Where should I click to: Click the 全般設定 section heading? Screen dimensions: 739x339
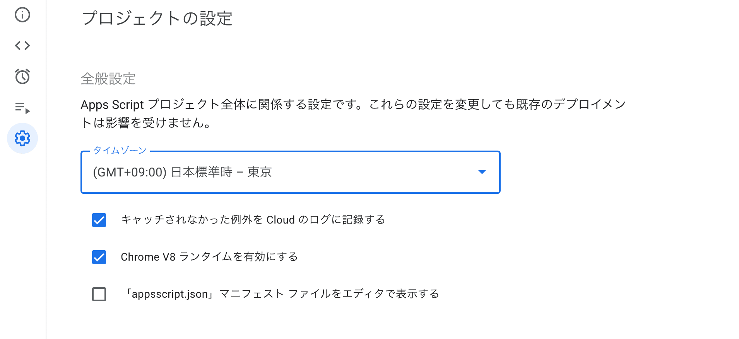(108, 79)
